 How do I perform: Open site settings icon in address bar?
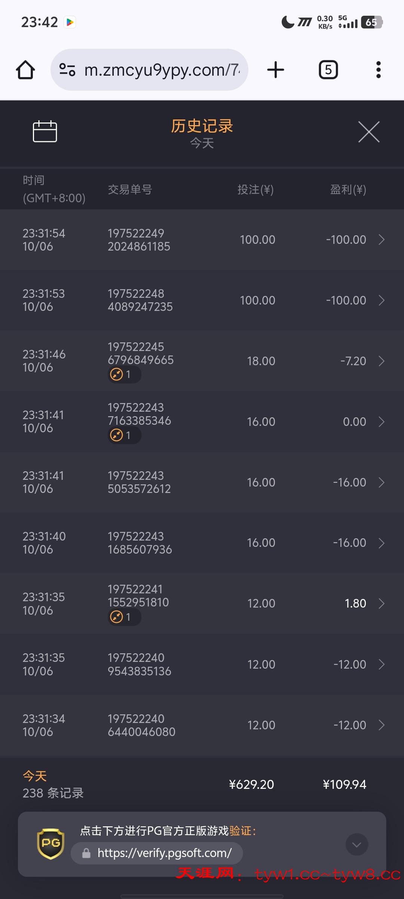(67, 70)
